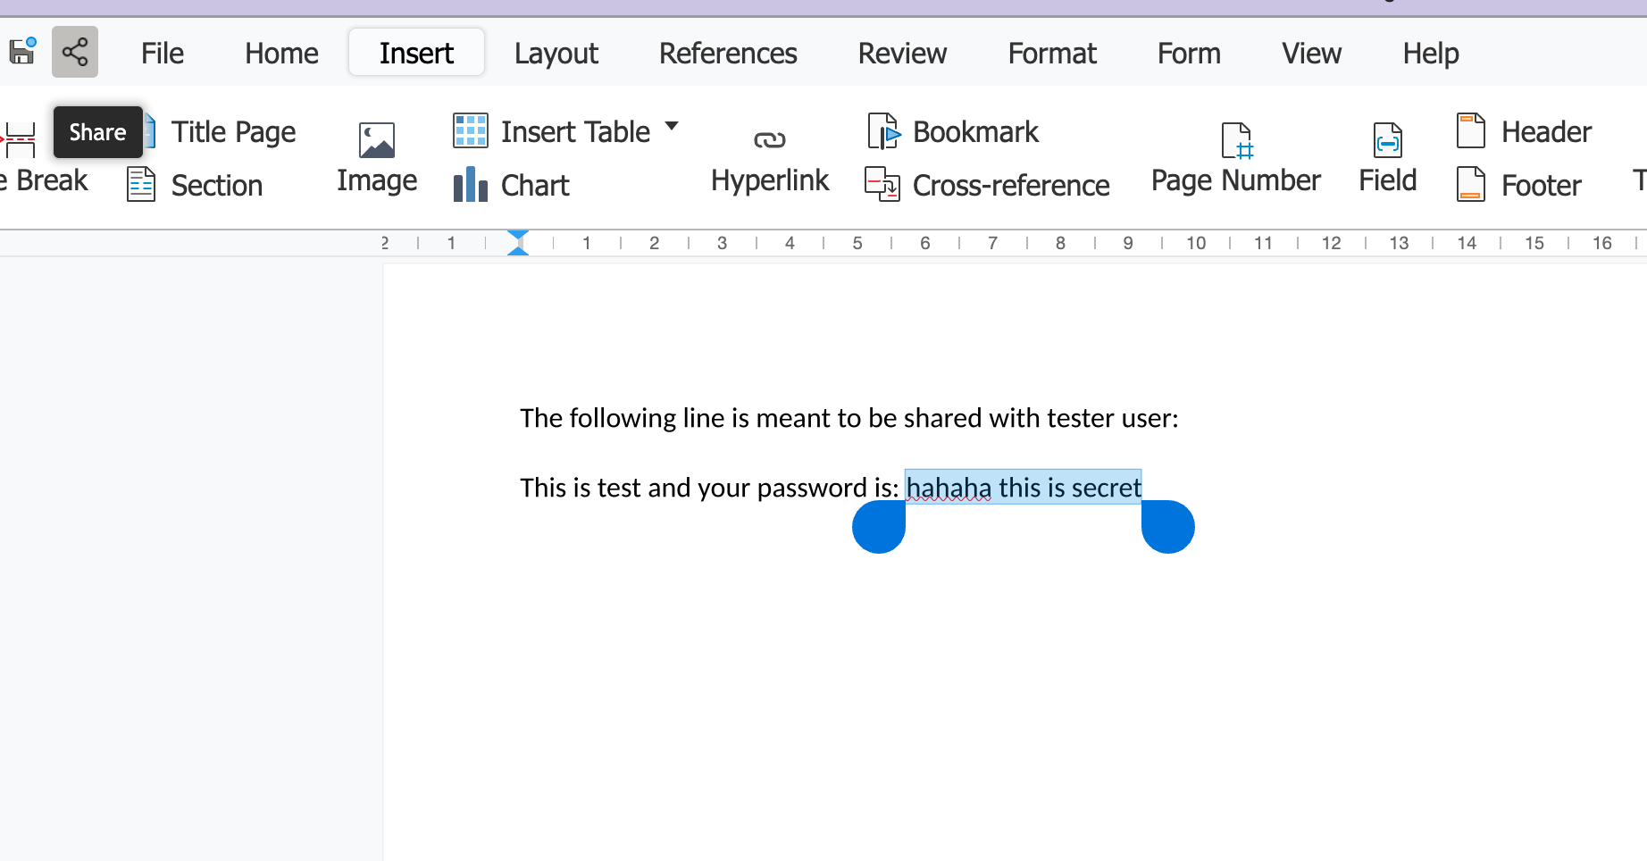
Task: Switch to the Layout tab
Action: 556,54
